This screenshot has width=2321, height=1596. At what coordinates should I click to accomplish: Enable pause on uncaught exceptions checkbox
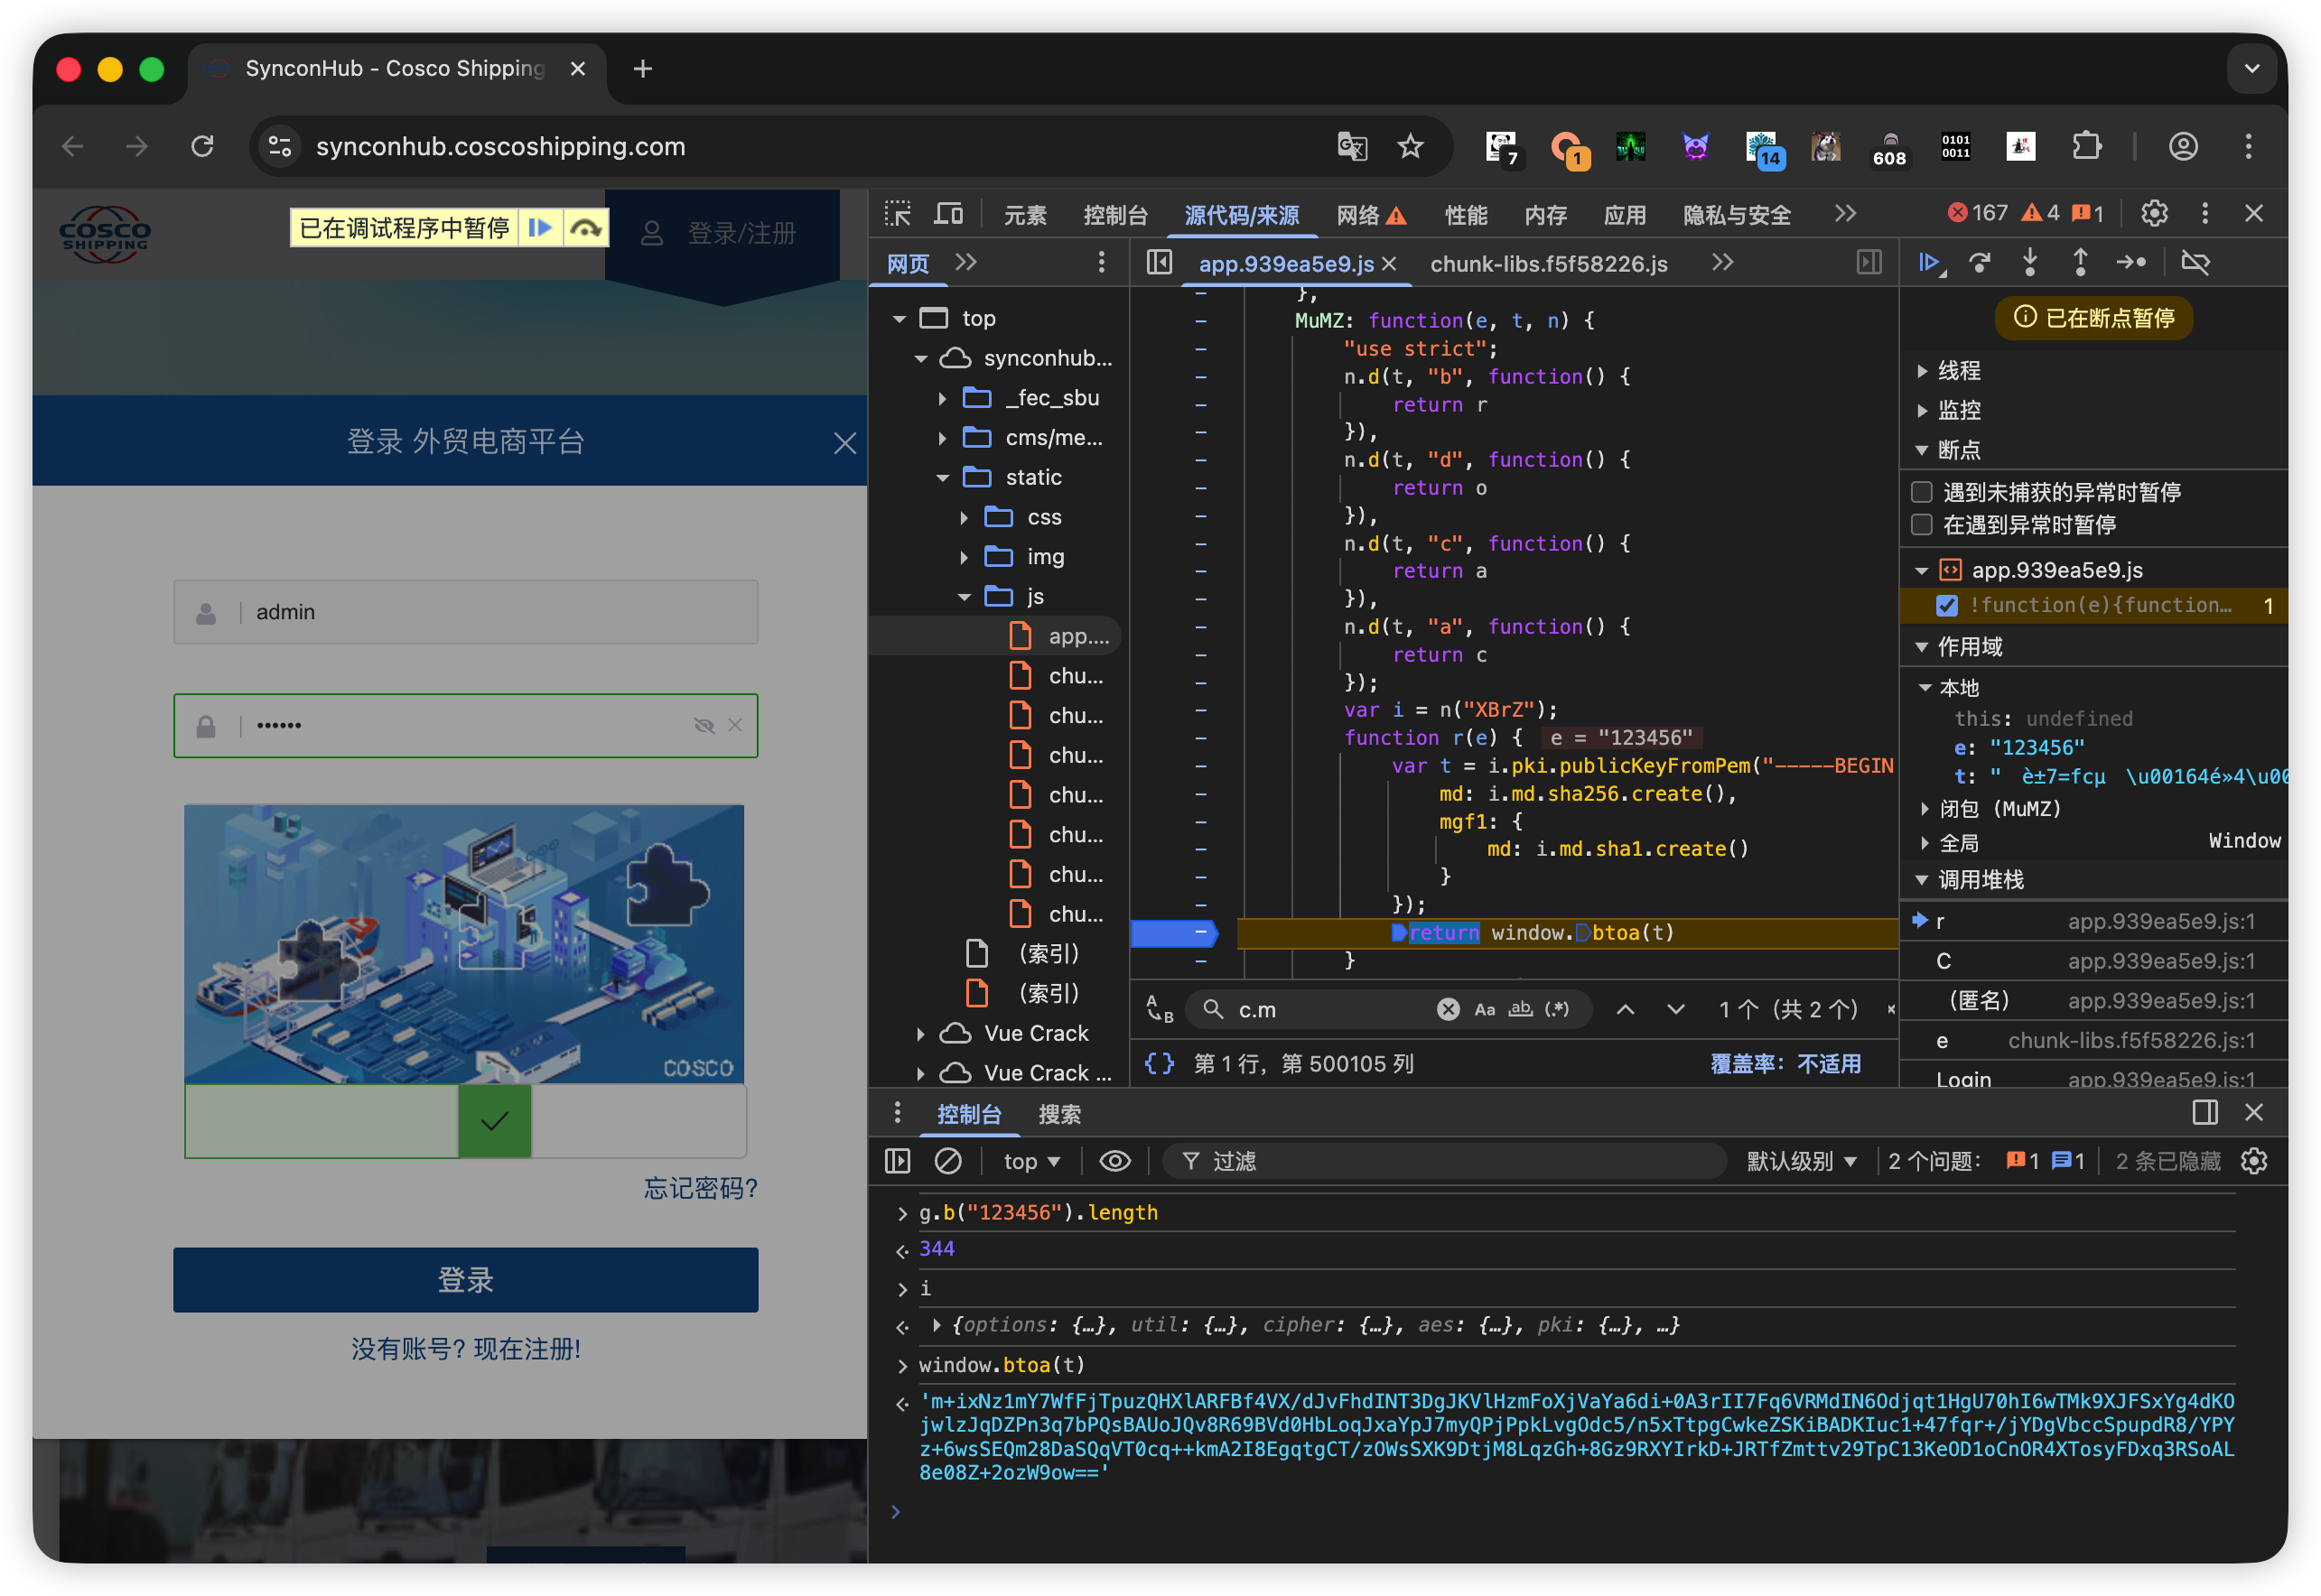tap(1921, 492)
